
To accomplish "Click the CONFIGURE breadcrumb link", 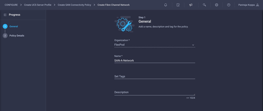I will pyautogui.click(x=11, y=5).
